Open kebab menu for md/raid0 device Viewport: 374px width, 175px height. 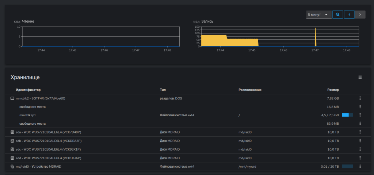pos(360,166)
